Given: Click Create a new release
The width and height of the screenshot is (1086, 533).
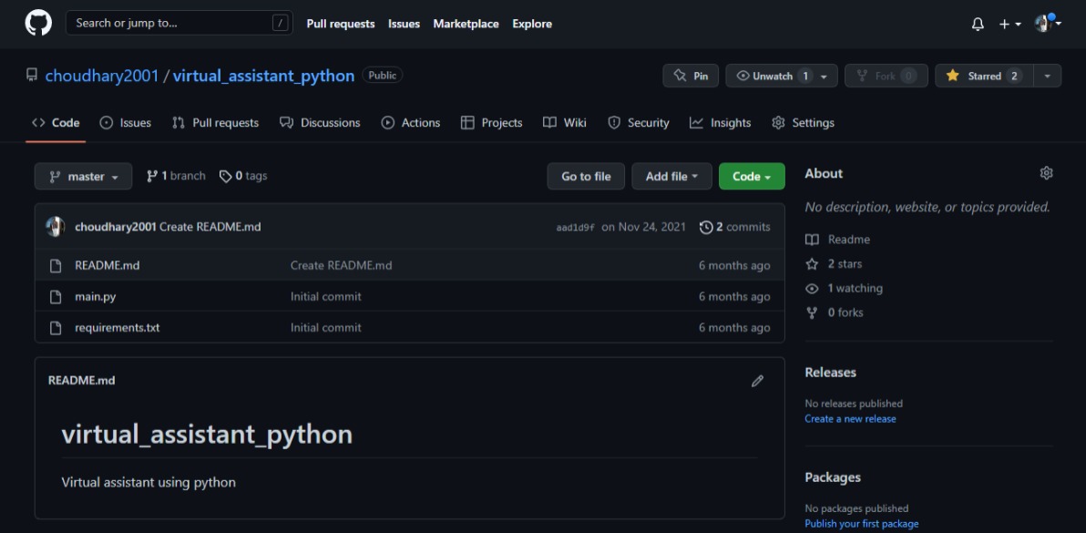Looking at the screenshot, I should coord(851,419).
